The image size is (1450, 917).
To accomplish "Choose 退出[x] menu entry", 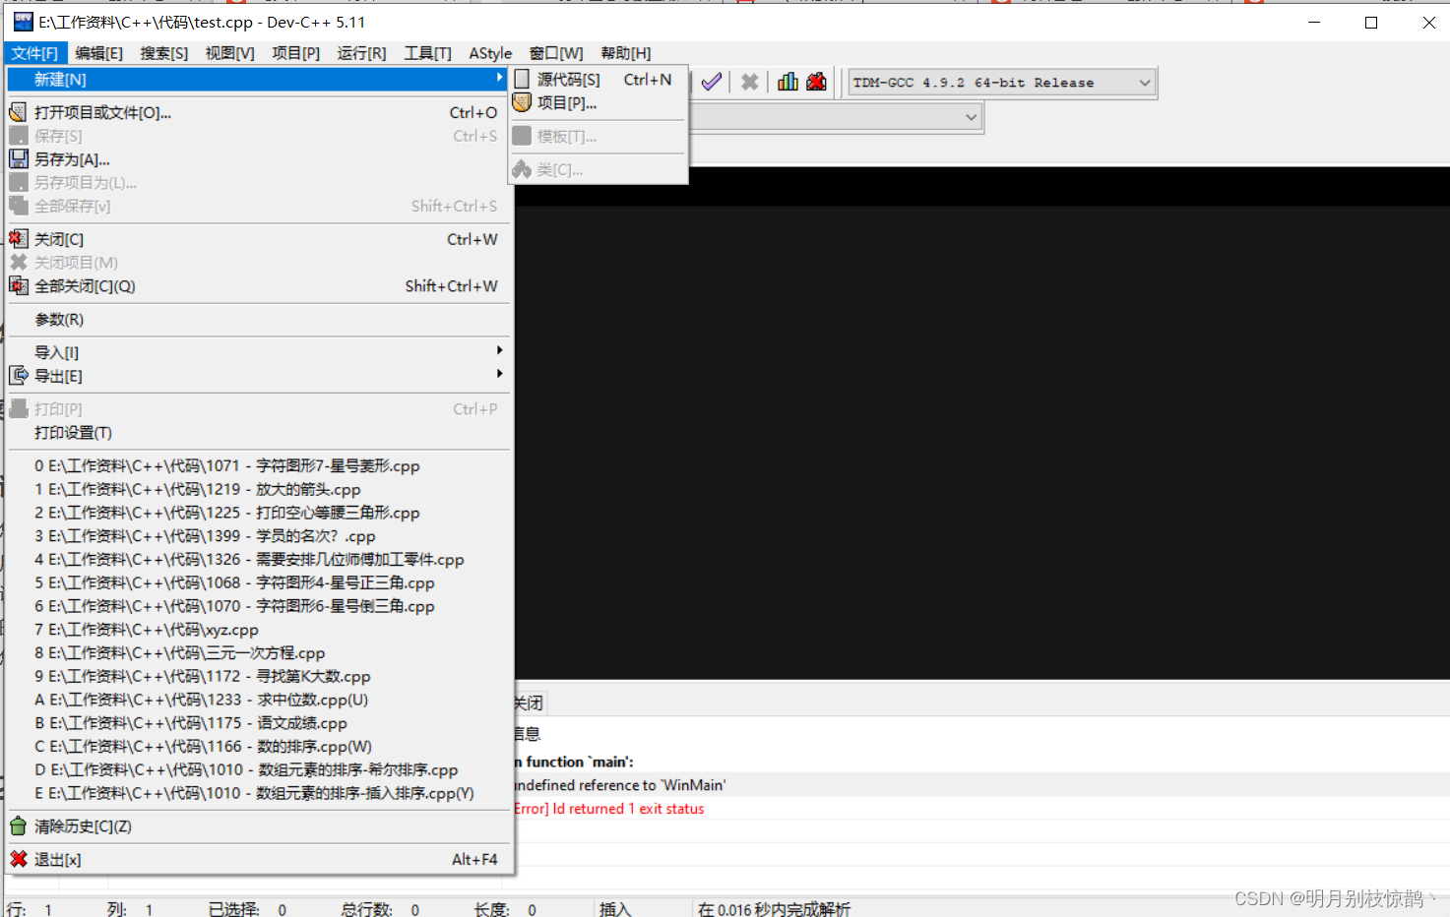I will [259, 859].
